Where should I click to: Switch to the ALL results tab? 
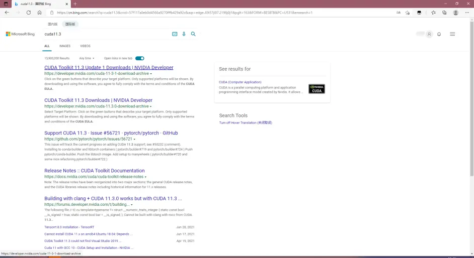click(47, 46)
